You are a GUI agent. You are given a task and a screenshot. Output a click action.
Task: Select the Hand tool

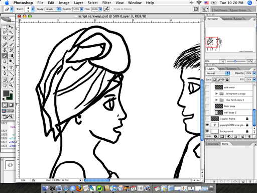coord(5,85)
